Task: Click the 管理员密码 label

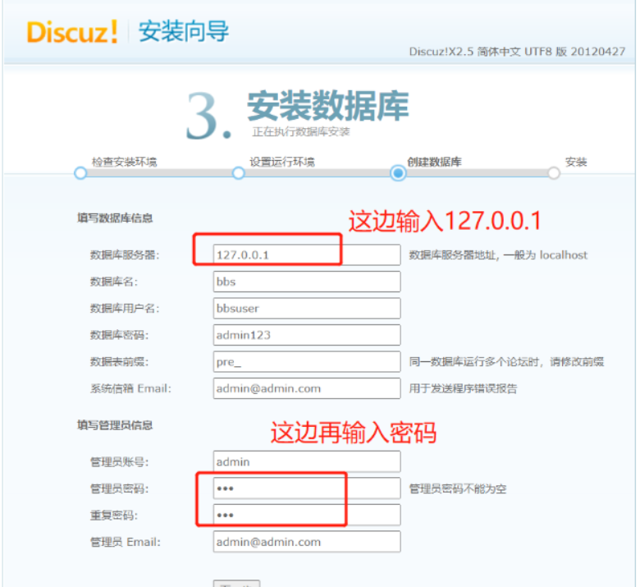Action: click(119, 488)
